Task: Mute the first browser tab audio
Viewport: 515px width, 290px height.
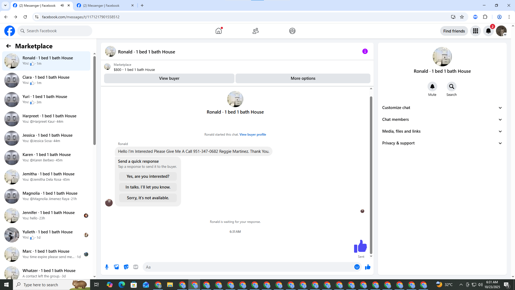Action: coord(62,5)
